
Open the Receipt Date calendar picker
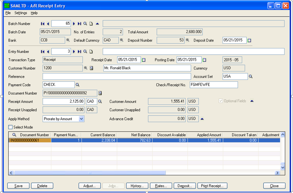tap(143, 60)
